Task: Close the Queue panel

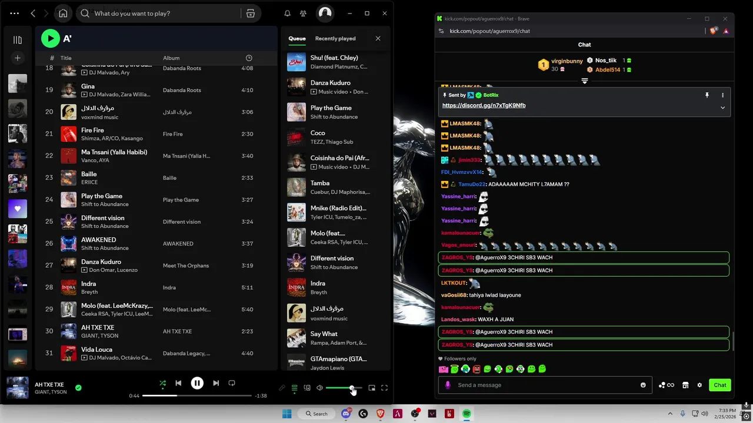Action: 378,38
